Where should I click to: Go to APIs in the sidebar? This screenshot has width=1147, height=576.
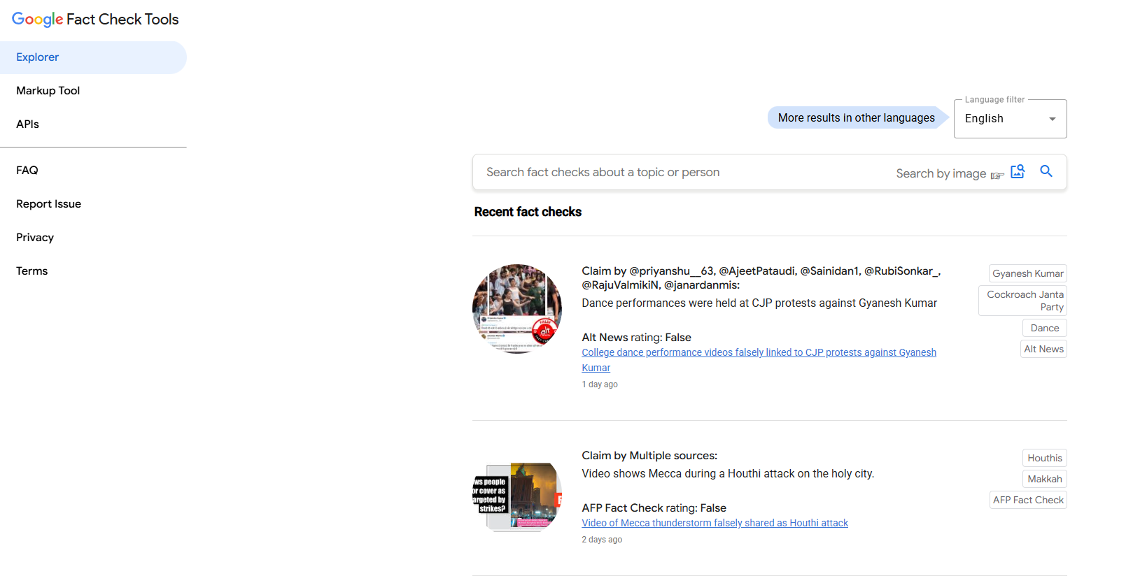(x=27, y=124)
